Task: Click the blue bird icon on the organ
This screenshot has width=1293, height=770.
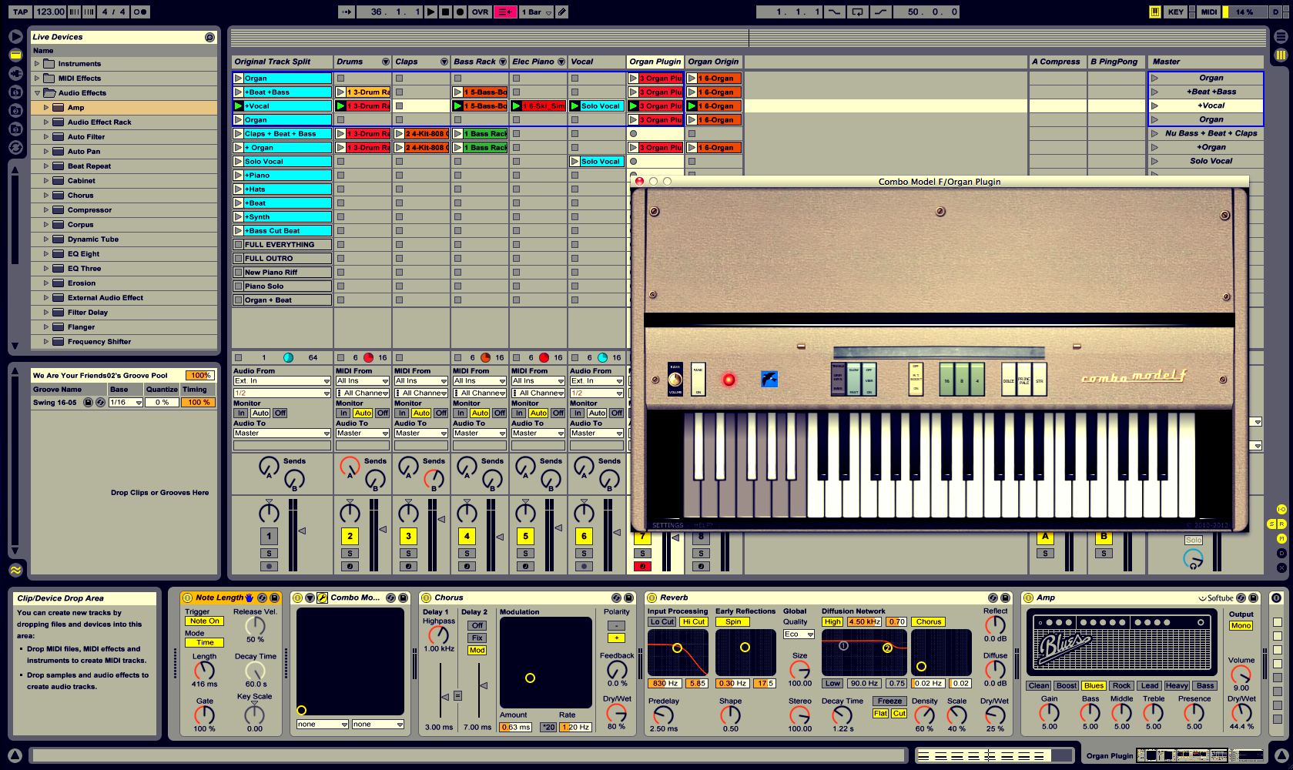Action: click(x=769, y=379)
